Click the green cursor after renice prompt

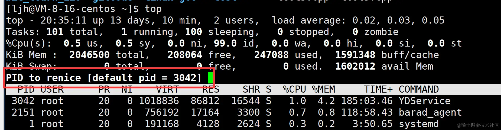(x=211, y=78)
